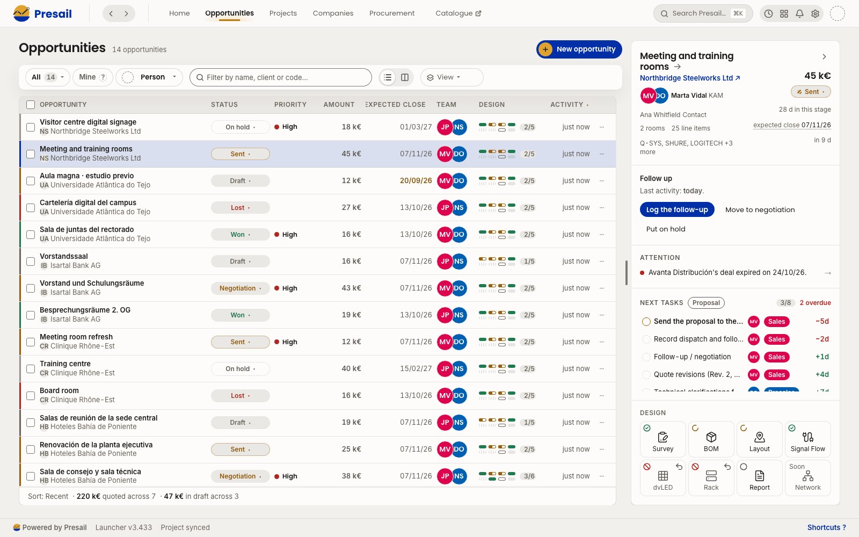Screen dimensions: 859x537
Task: Open Northbridge Steelworks Ltd link in panel
Action: click(690, 78)
